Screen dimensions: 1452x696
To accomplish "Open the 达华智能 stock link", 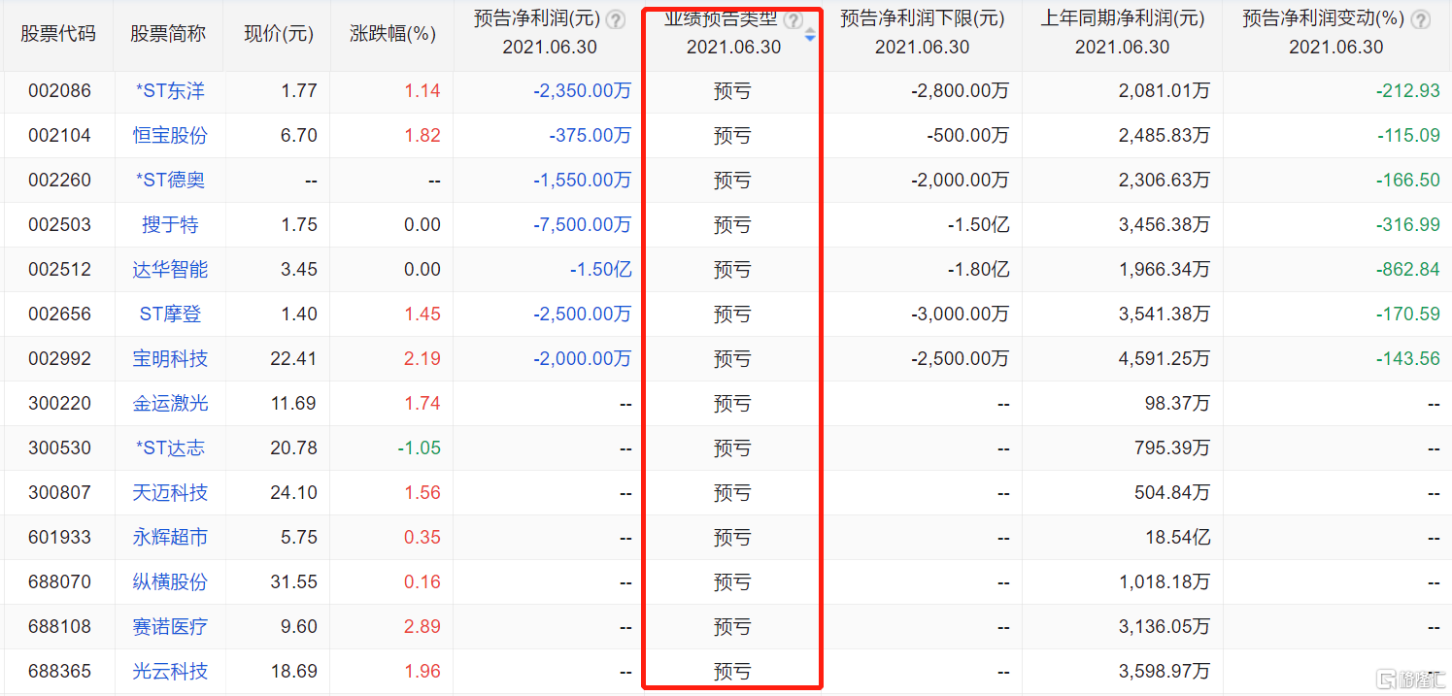I will [170, 270].
